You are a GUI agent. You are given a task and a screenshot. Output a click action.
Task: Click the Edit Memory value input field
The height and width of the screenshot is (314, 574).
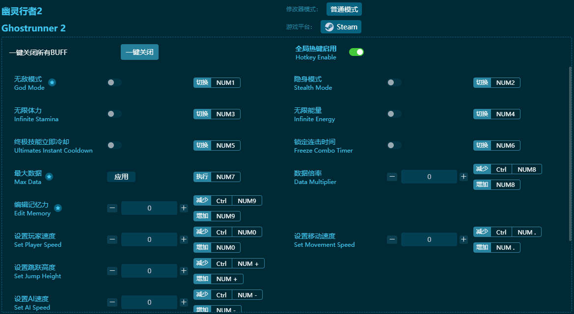149,208
